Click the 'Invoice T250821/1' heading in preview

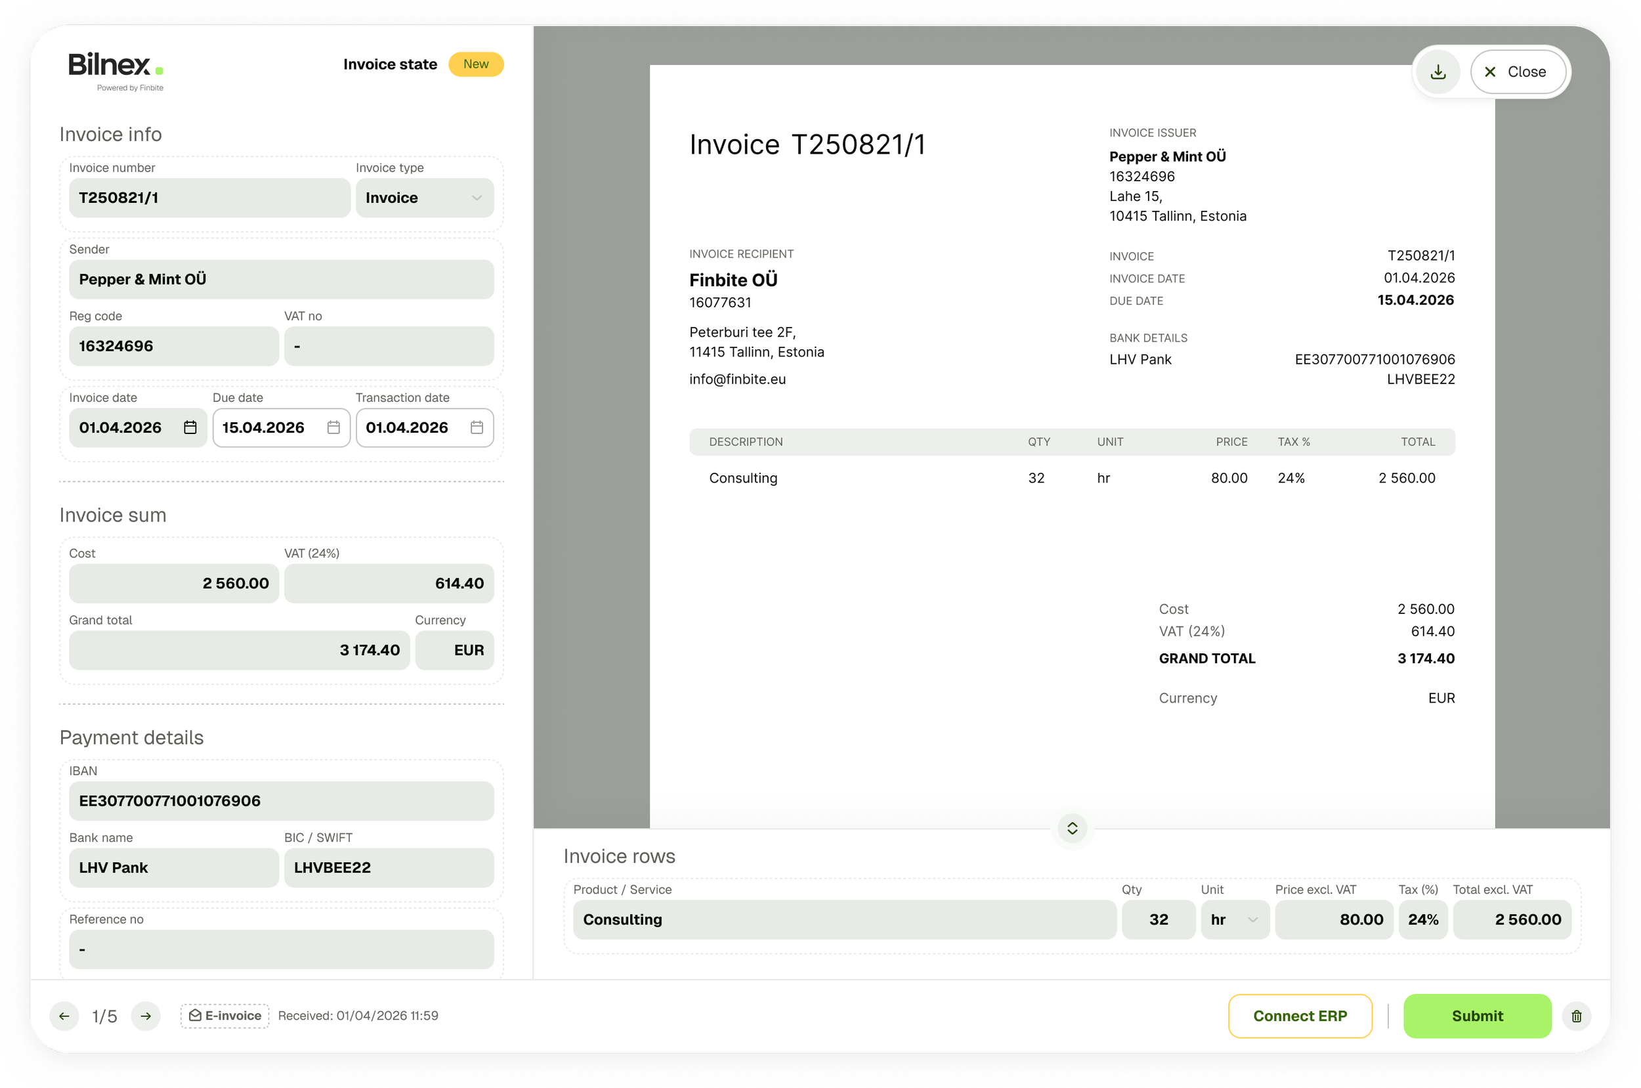tap(807, 144)
